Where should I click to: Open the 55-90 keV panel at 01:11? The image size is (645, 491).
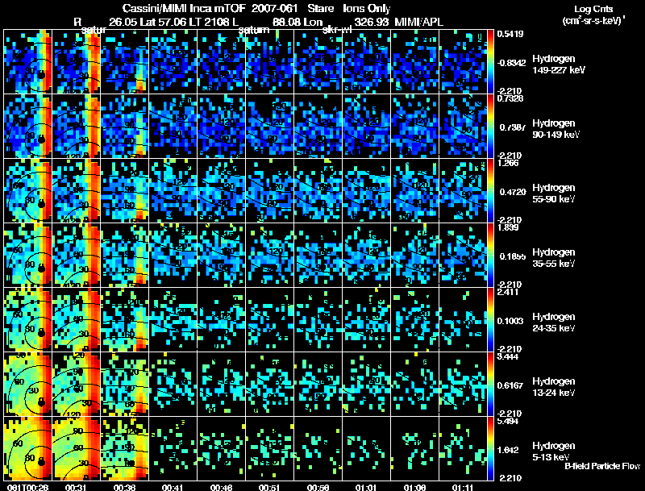pyautogui.click(x=463, y=191)
